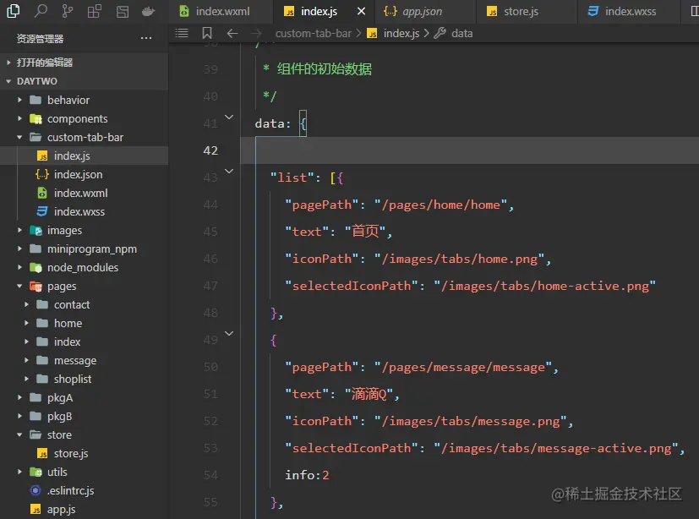Open the Source Control branch icon

click(x=68, y=12)
